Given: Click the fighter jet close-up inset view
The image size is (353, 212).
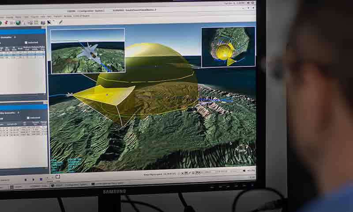Looking at the screenshot, I should tap(87, 51).
